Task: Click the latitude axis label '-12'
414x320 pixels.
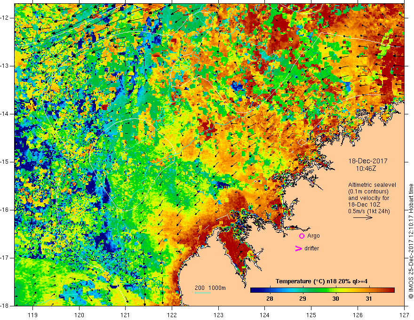Action: (5, 18)
